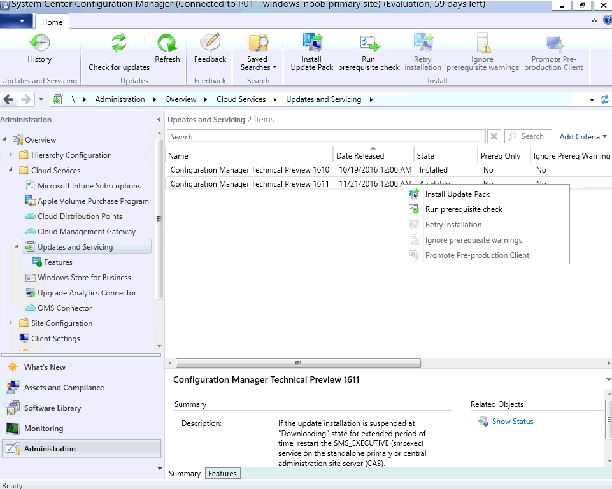Select the Features tree node
This screenshot has width=612, height=489.
[58, 262]
